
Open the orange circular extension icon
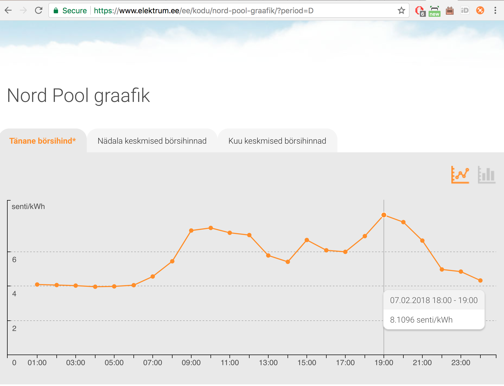point(480,11)
